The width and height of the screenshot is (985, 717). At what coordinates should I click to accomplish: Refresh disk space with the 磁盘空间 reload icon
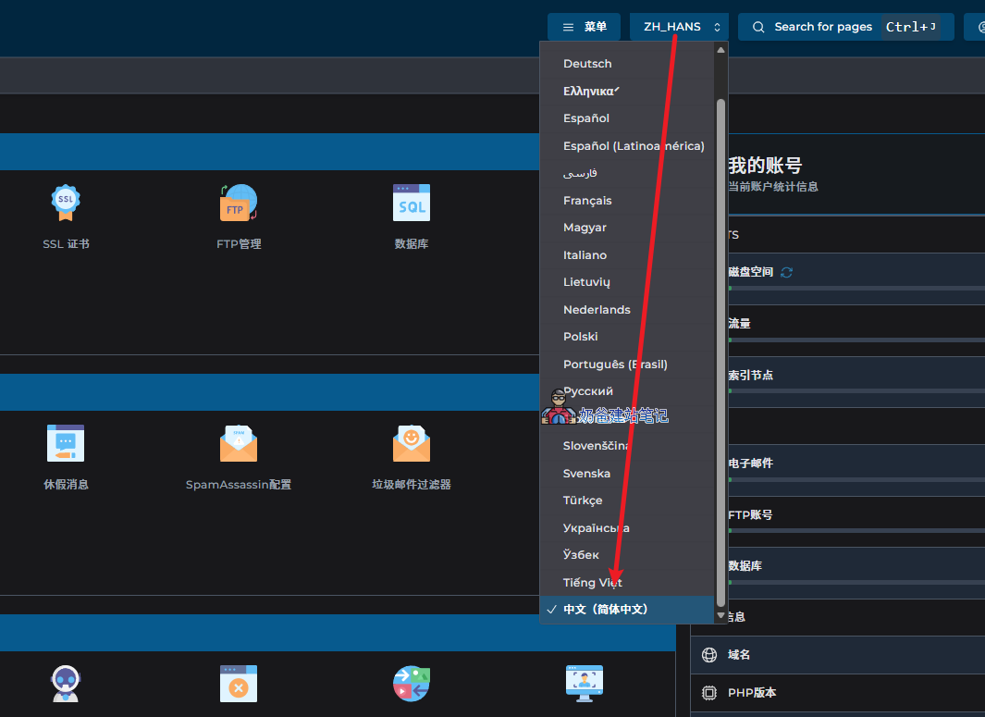(787, 272)
